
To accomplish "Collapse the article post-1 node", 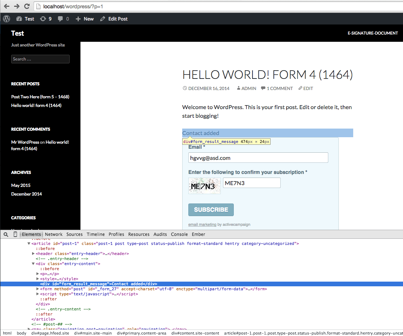I will pyautogui.click(x=29, y=243).
